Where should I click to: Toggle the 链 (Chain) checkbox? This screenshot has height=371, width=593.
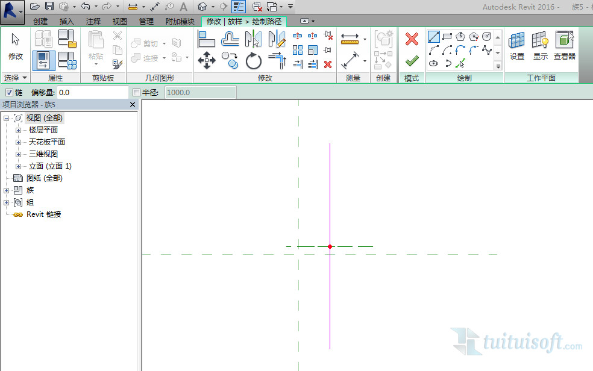tap(8, 93)
